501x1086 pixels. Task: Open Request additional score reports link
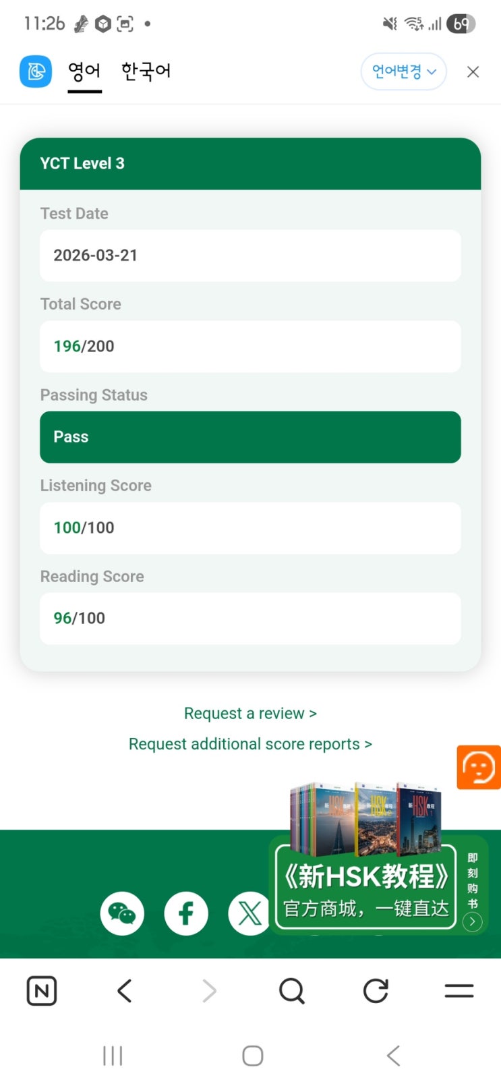pyautogui.click(x=250, y=744)
